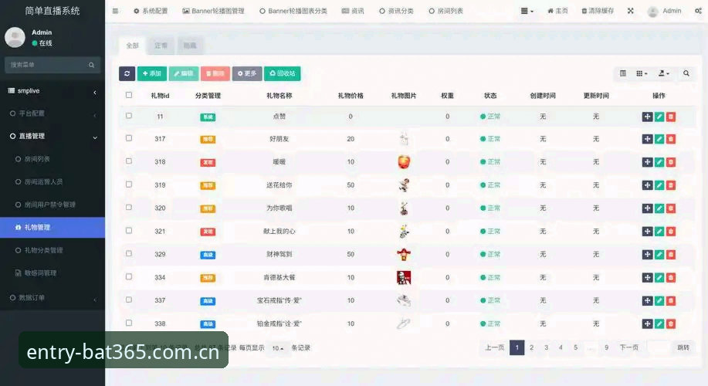The image size is (708, 386).
Task: Click the 跳转 button
Action: coord(683,347)
